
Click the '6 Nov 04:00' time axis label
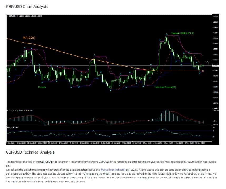[168, 143]
